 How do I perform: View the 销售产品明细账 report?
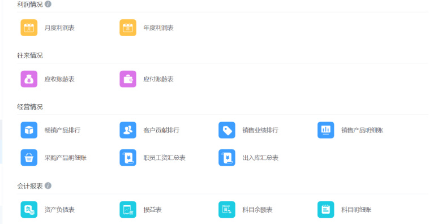362,130
